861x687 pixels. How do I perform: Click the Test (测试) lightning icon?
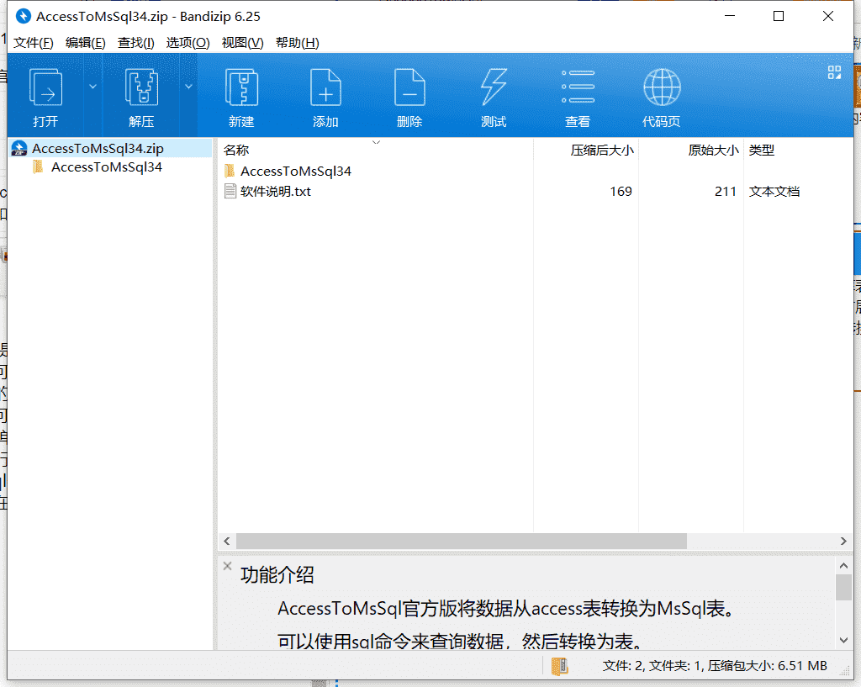coord(494,87)
